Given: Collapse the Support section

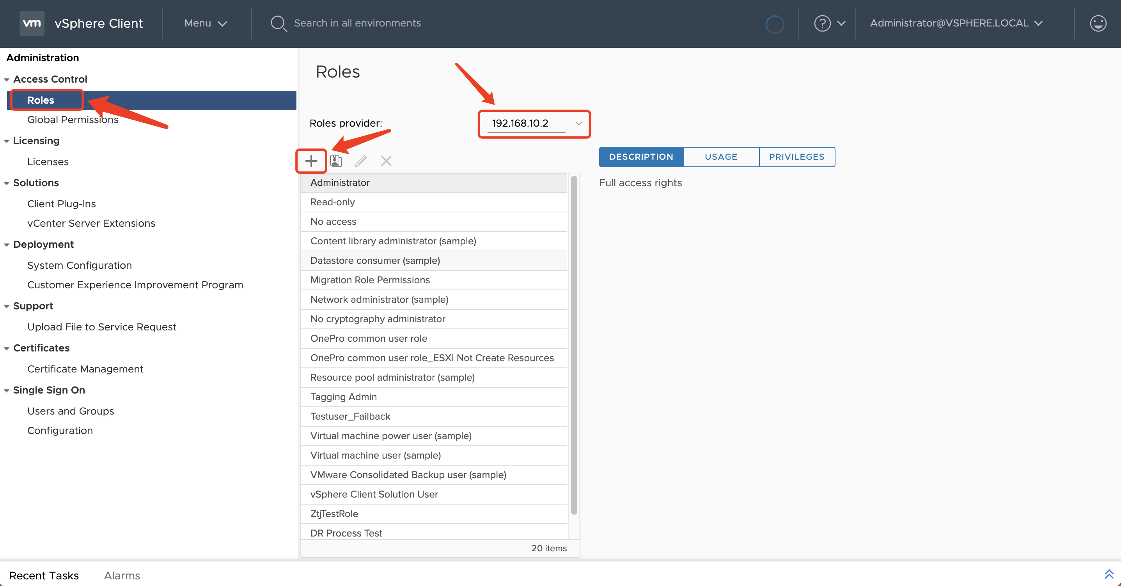Looking at the screenshot, I should tap(7, 307).
